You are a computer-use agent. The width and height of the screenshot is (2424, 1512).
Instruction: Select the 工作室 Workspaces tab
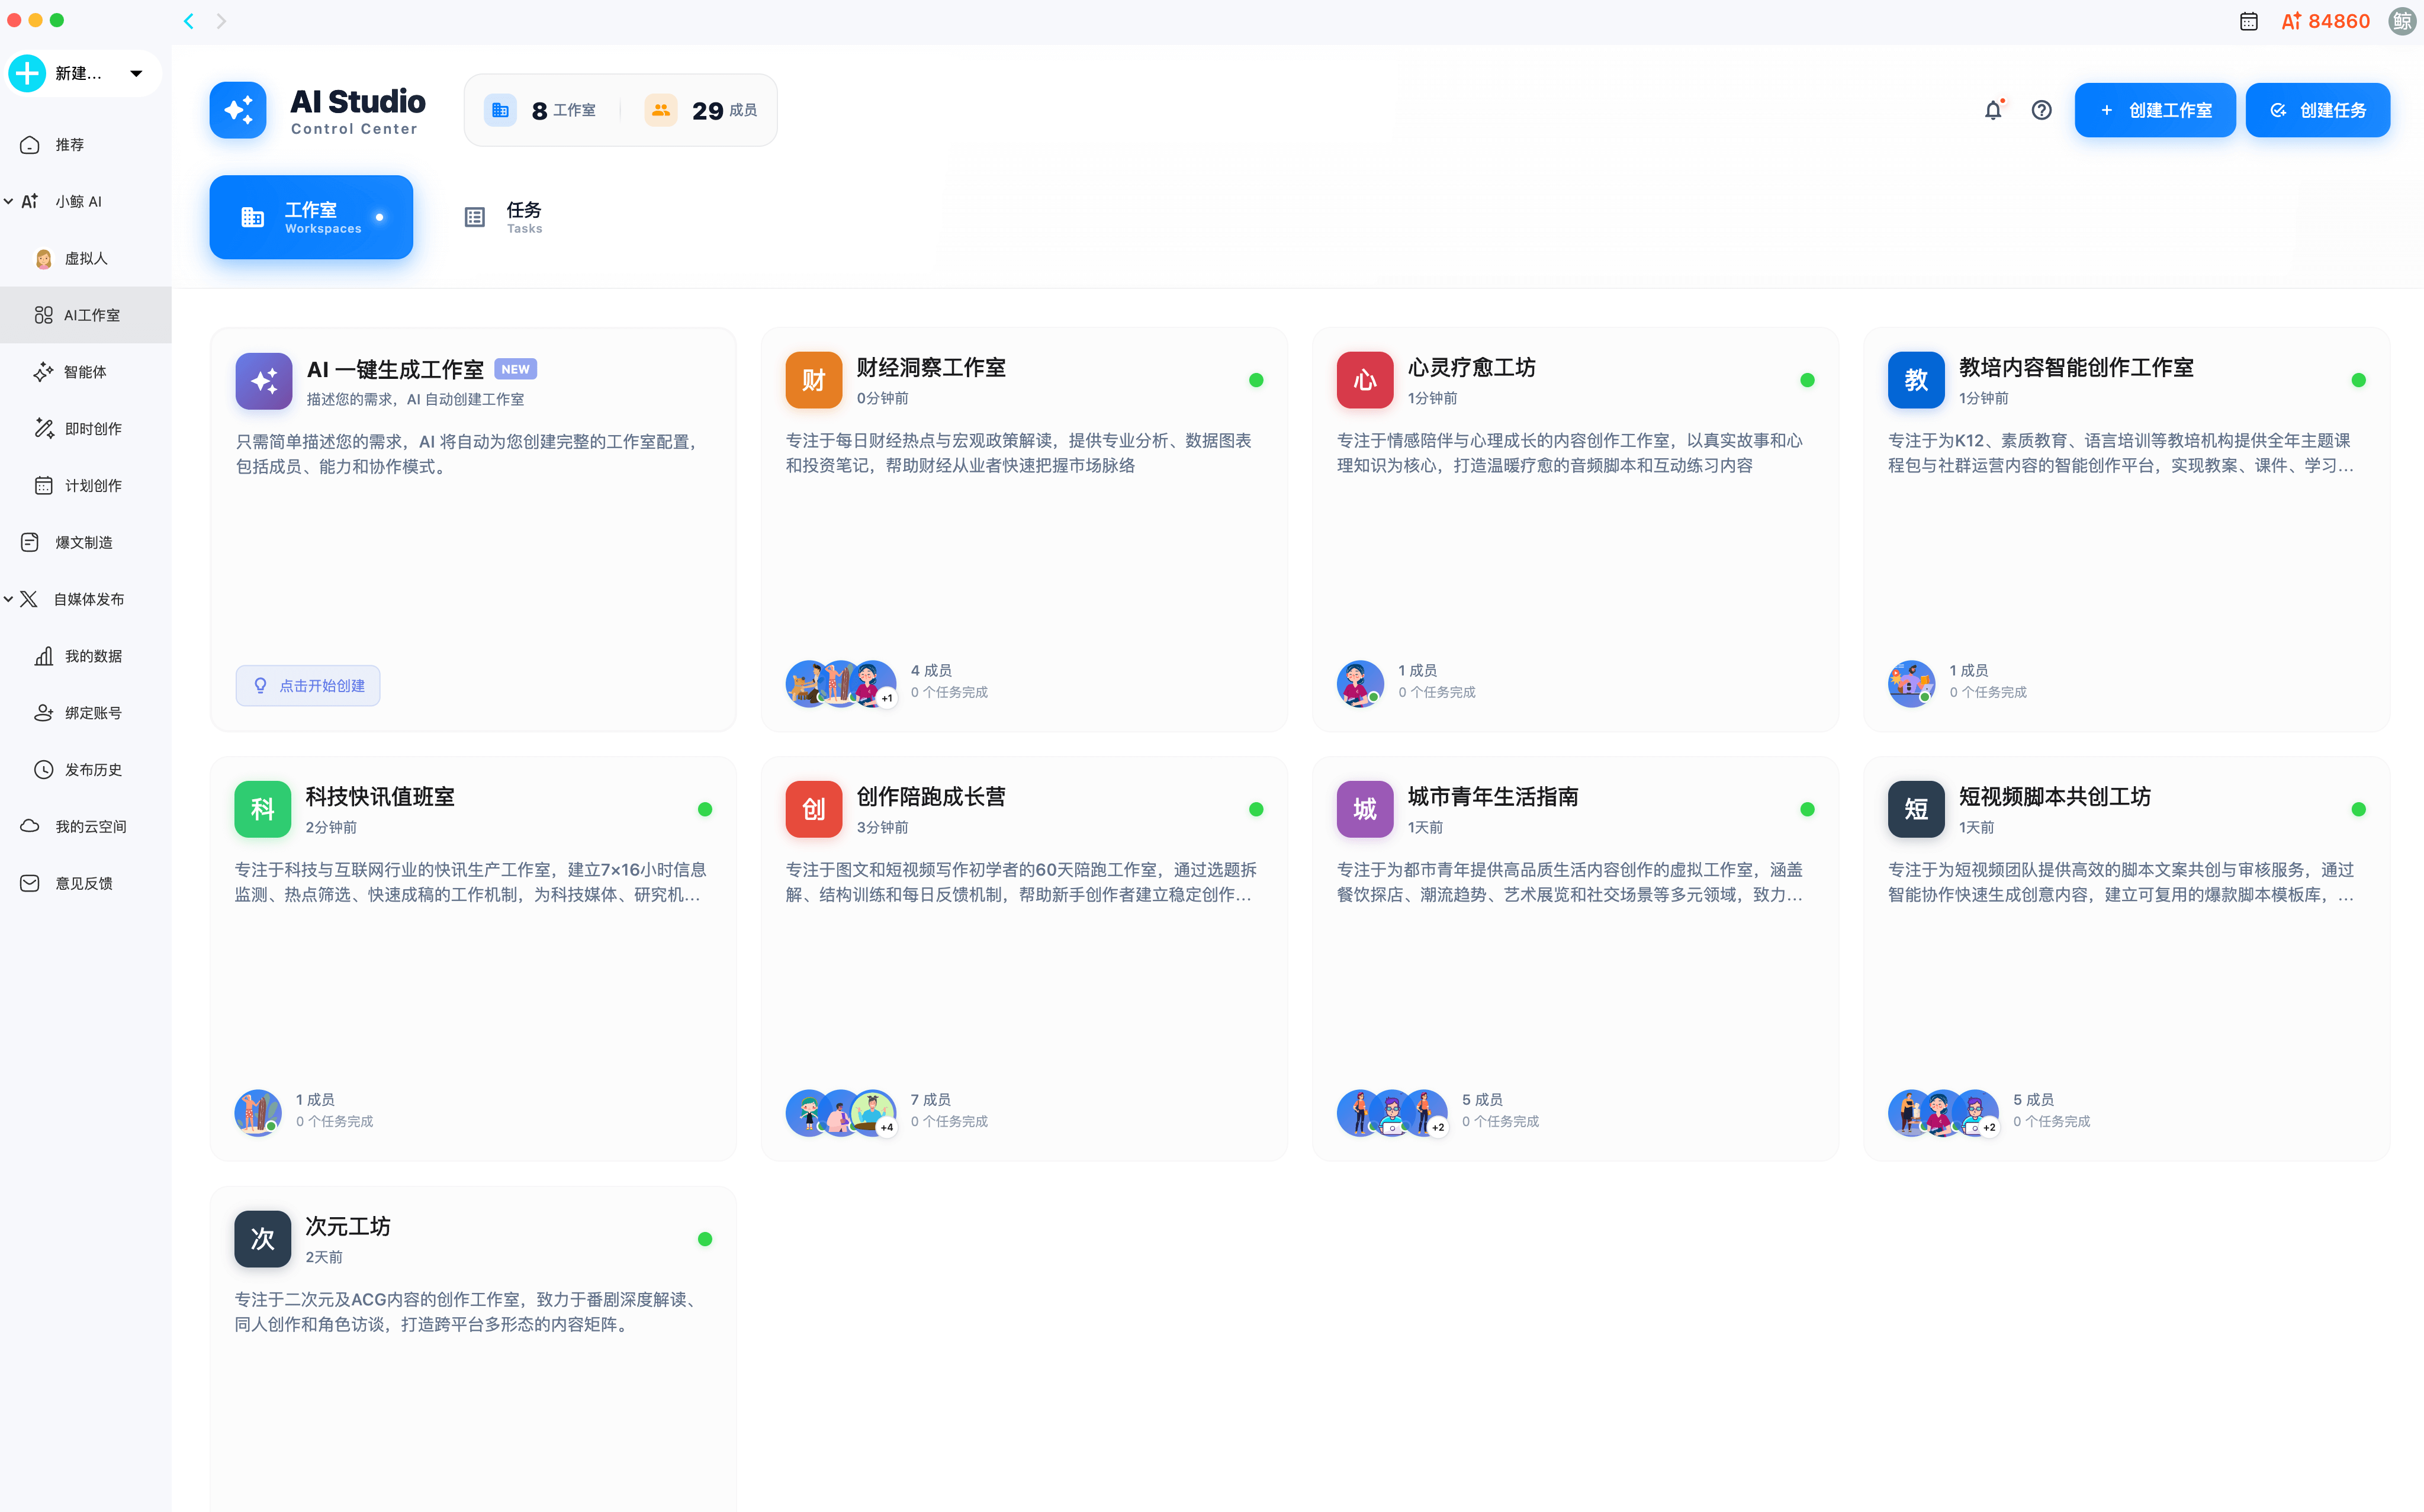pos(311,217)
